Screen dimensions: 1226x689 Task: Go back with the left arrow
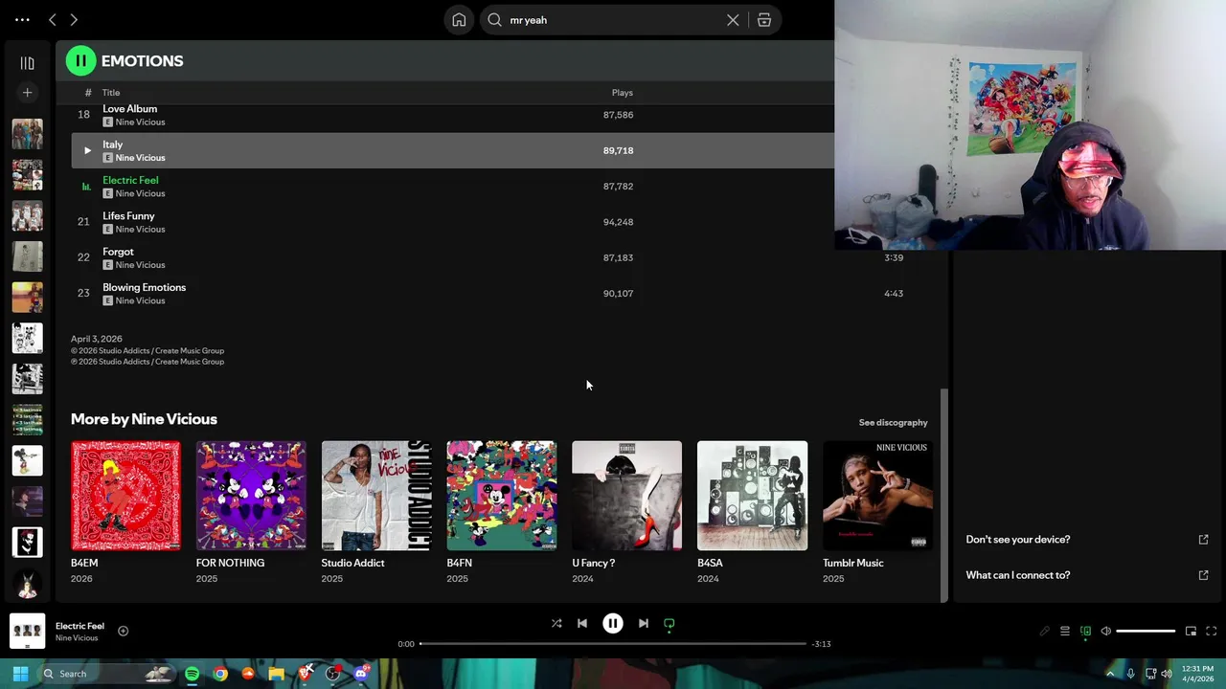point(53,20)
